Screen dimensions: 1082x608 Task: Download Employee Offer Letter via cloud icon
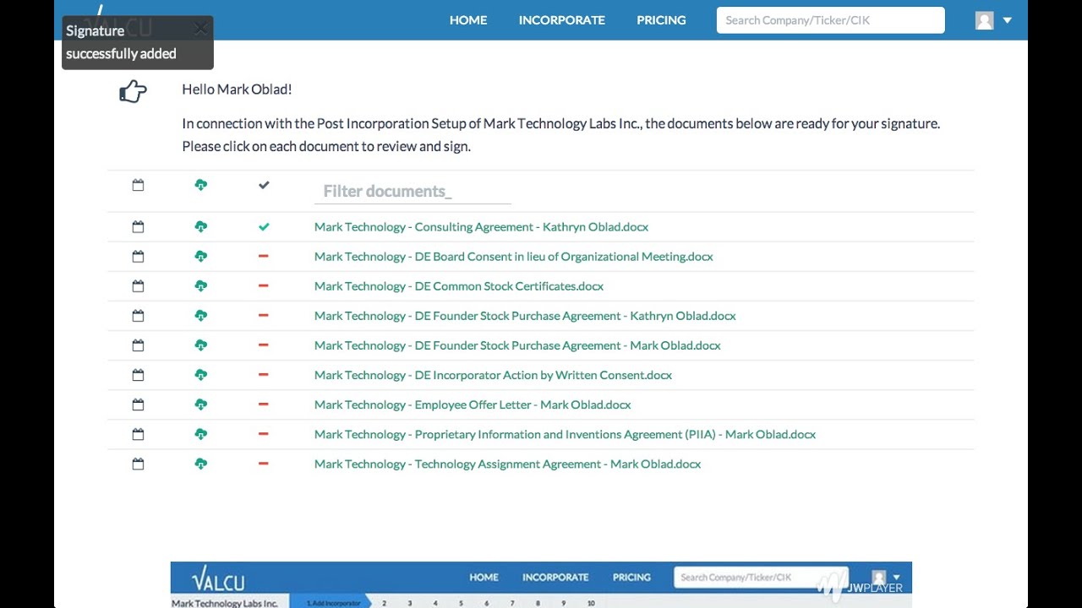click(x=200, y=404)
